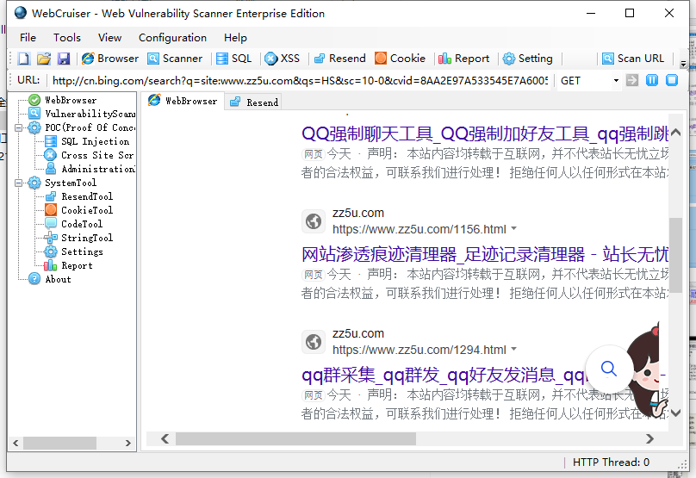The image size is (696, 478).
Task: Click the toolbar overflow arrow
Action: 683,64
